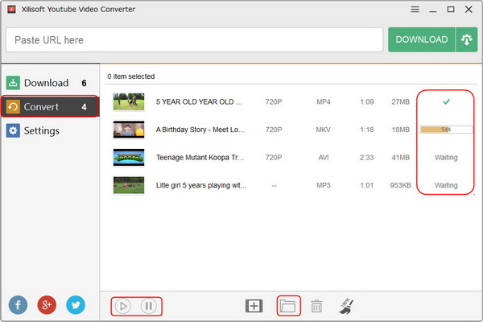Focus the Paste URL here field
The height and width of the screenshot is (322, 483).
click(x=194, y=39)
